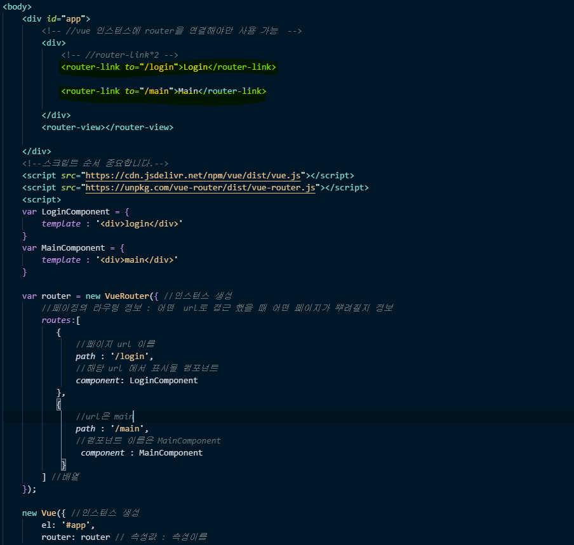
Task: Click the highlighted opening brace of main route
Action: tap(58, 405)
